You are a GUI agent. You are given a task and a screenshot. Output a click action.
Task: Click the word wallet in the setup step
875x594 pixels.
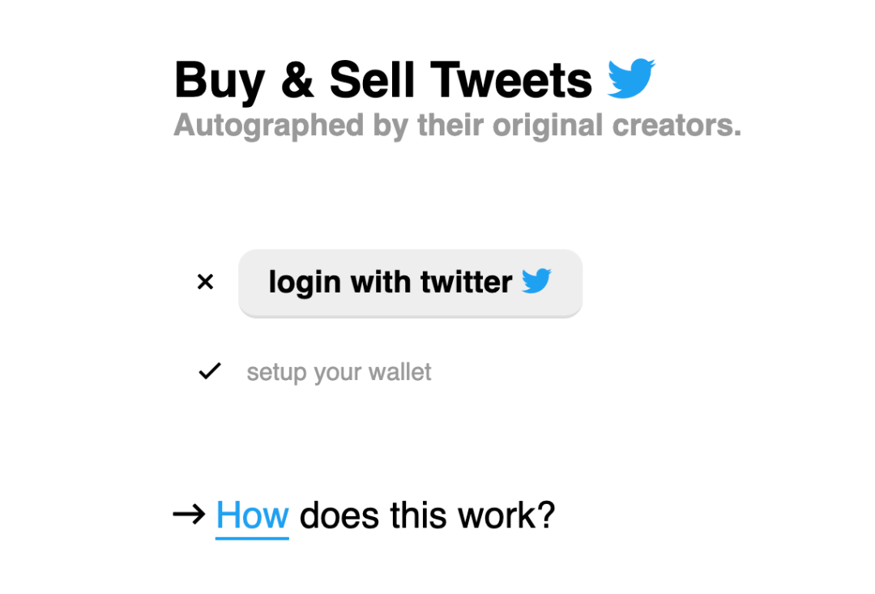point(399,373)
